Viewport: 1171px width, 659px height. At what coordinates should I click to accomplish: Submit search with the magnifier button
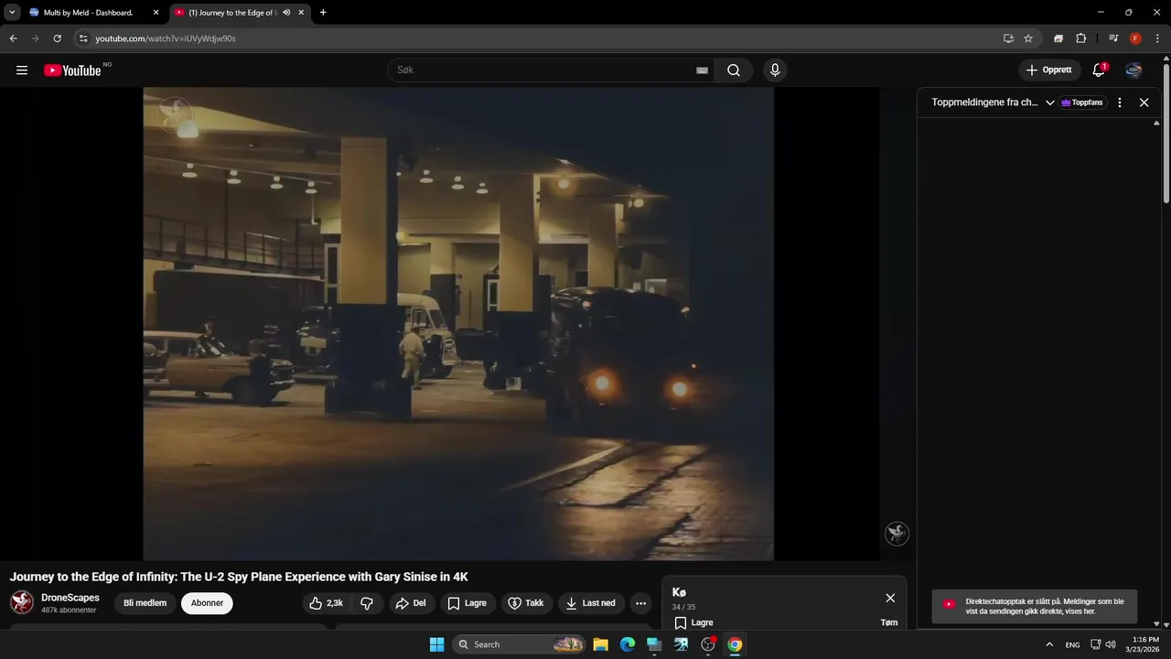point(734,70)
